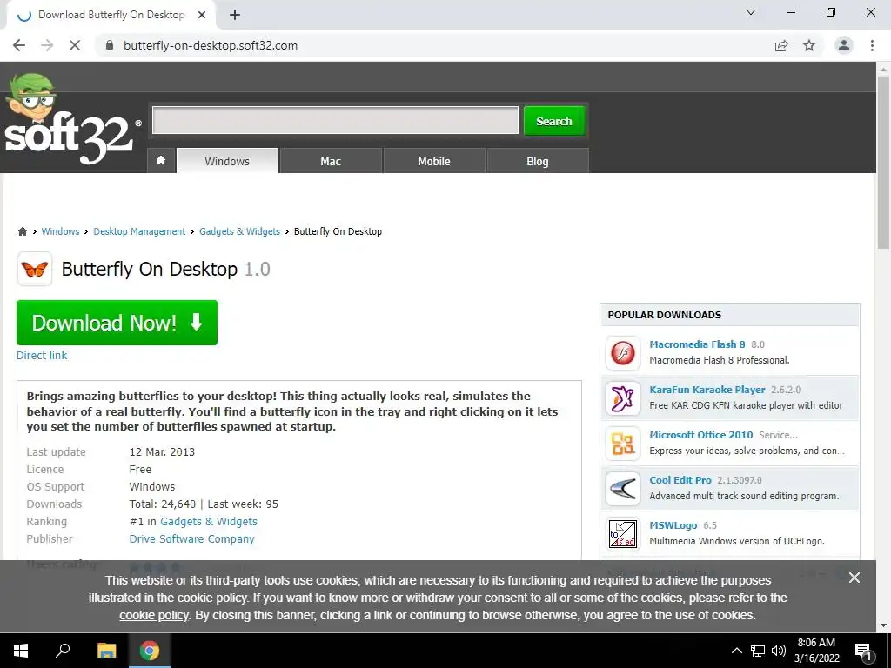Open volume control tray icon
This screenshot has height=668, width=891.
(x=779, y=651)
